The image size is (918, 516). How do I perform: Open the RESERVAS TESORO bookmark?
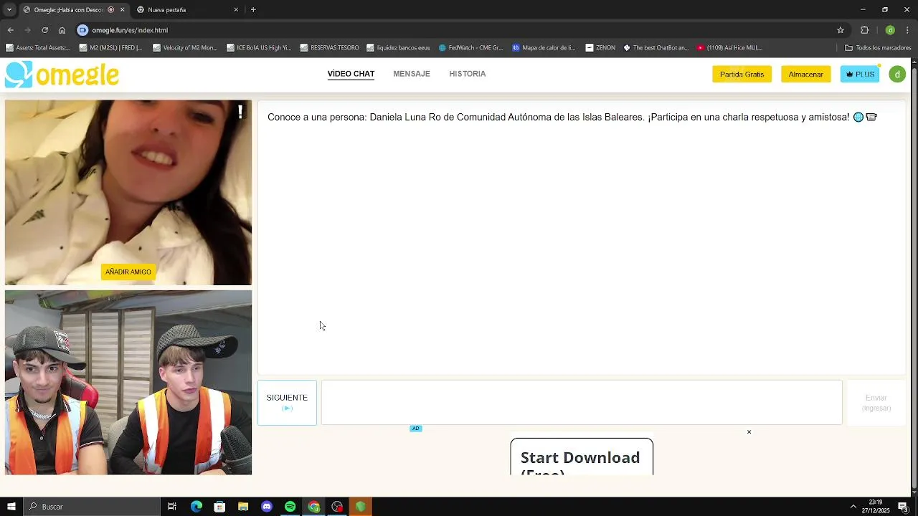point(329,48)
